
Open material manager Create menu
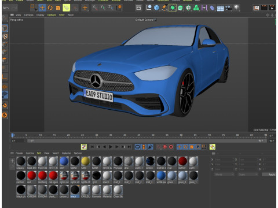click(19, 153)
